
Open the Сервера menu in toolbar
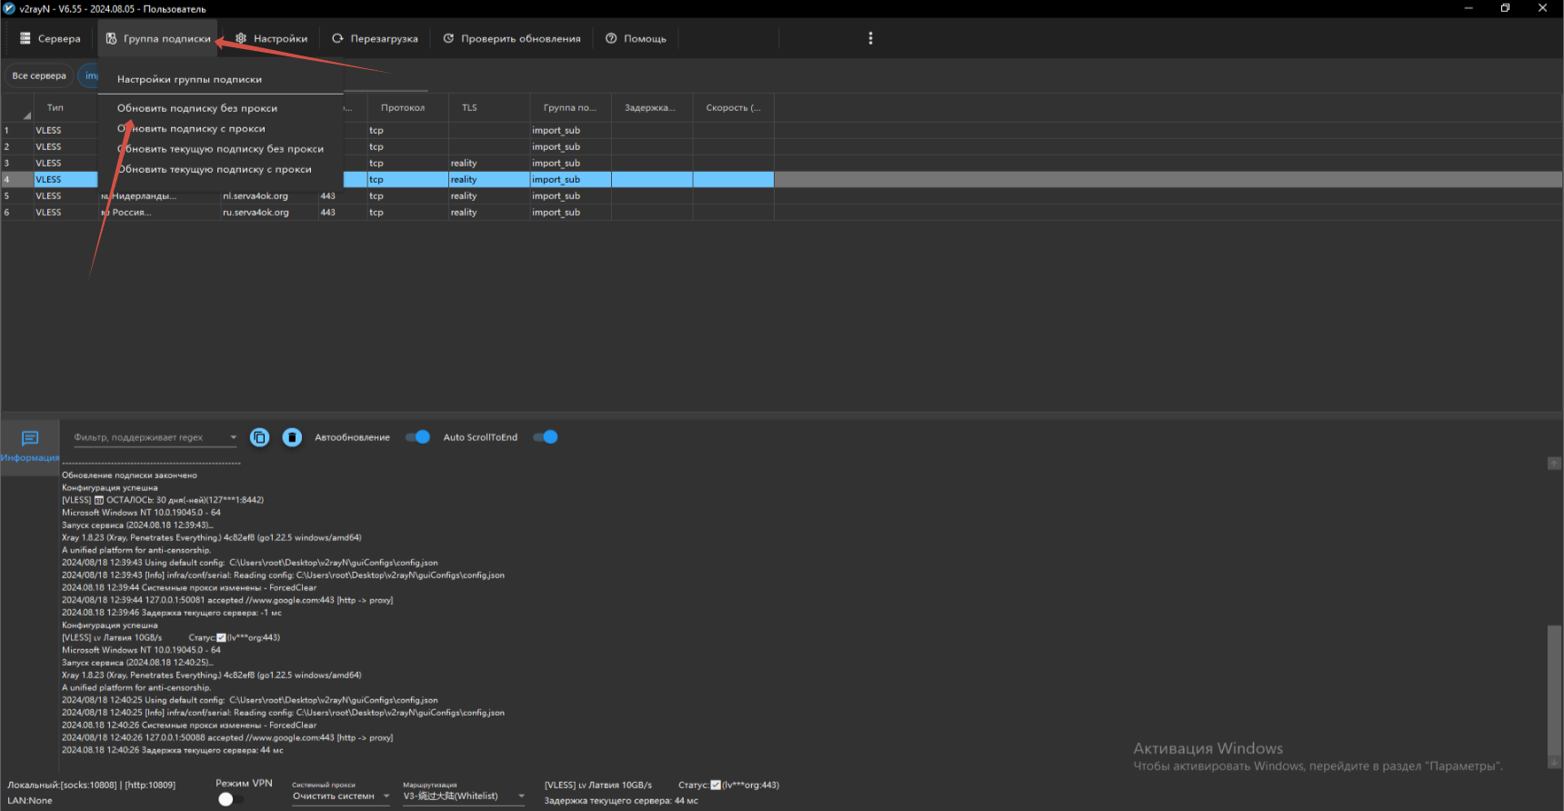tap(50, 39)
